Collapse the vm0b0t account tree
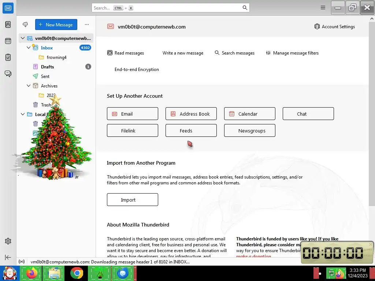 (x=23, y=38)
